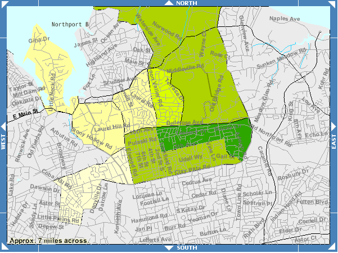338x253 pixels.
Task: Click the arrow above the EAST label
Action: pos(334,125)
